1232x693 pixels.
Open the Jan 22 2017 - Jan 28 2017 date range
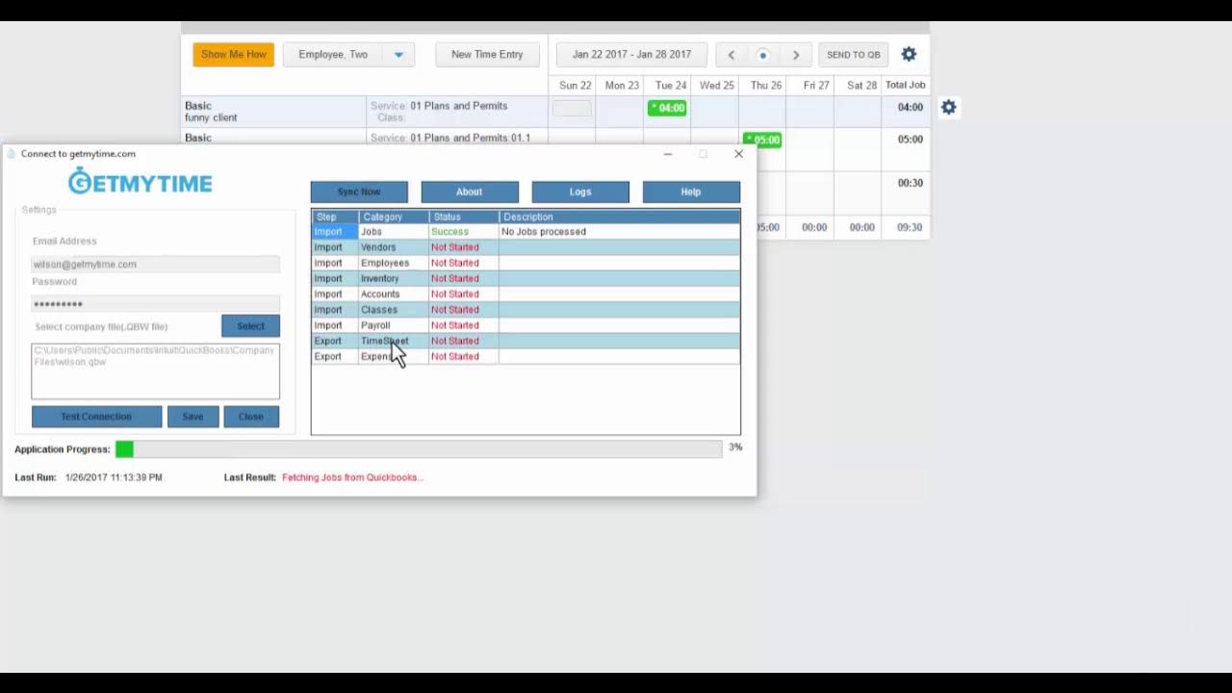pyautogui.click(x=631, y=55)
